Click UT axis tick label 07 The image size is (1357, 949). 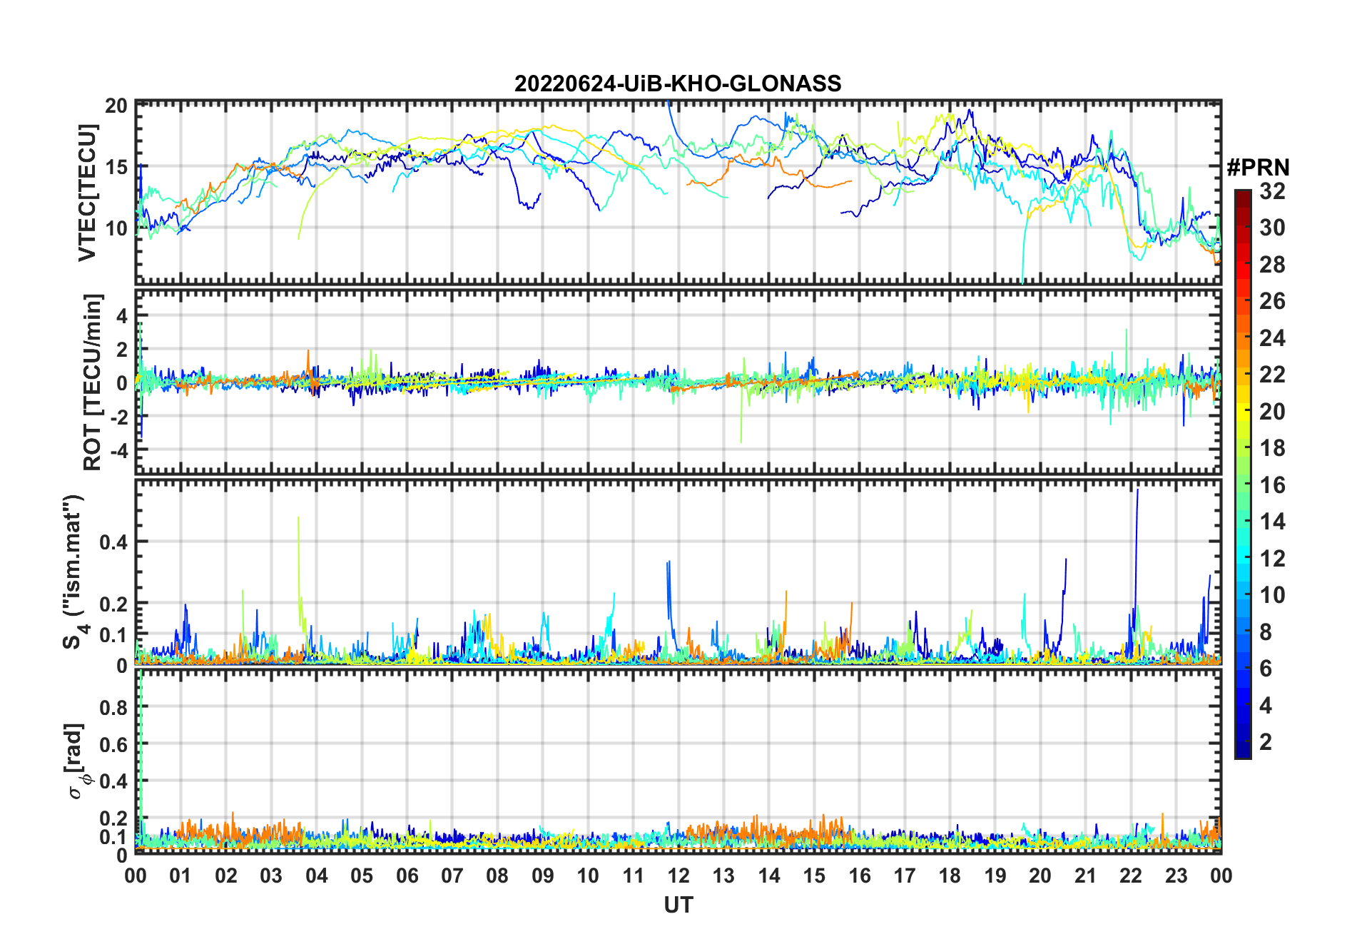(x=452, y=876)
